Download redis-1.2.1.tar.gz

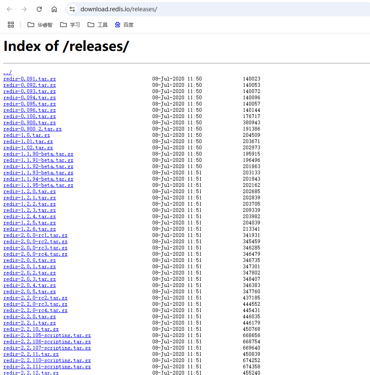[x=30, y=198]
